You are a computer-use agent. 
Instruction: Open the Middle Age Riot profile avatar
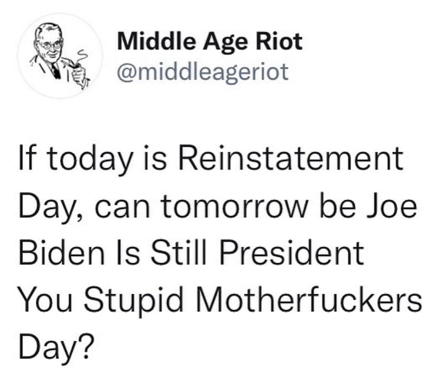[60, 56]
